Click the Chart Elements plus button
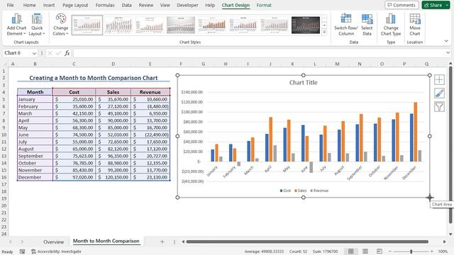The image size is (454, 255). click(439, 79)
